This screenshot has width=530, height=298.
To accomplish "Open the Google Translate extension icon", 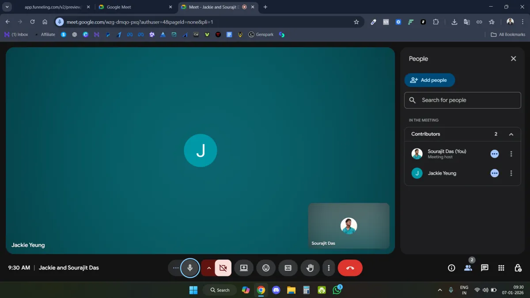I will tap(466, 22).
